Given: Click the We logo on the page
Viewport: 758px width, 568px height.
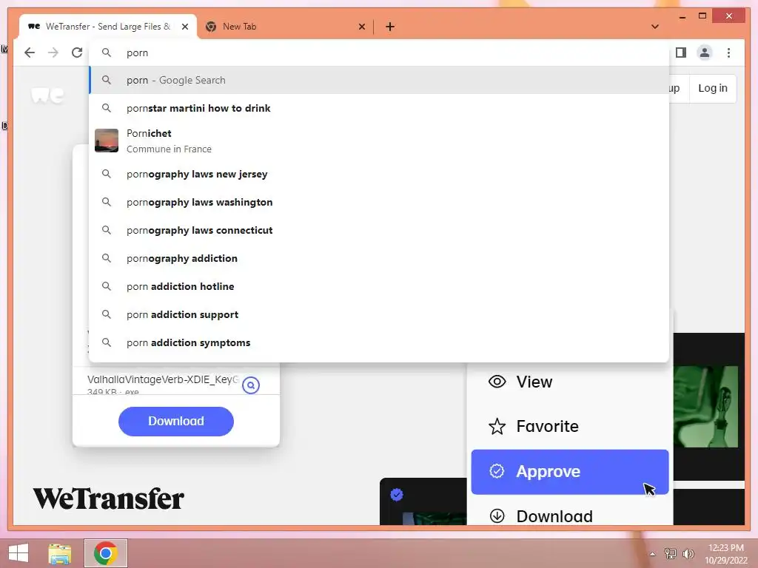Looking at the screenshot, I should (47, 95).
